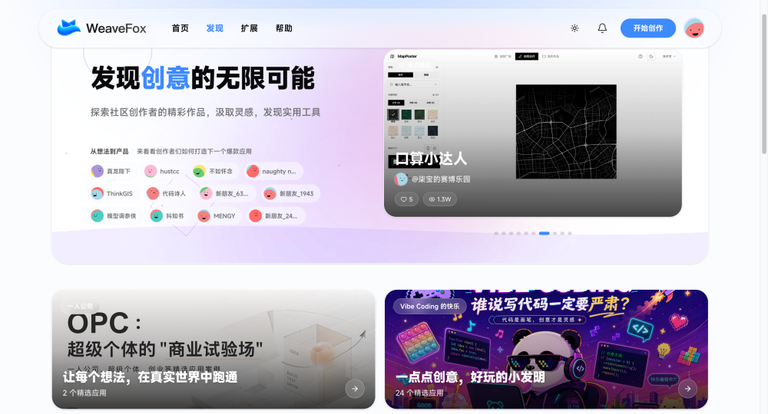The width and height of the screenshot is (768, 414).
Task: Click the arrow on the OPC card
Action: pyautogui.click(x=355, y=389)
